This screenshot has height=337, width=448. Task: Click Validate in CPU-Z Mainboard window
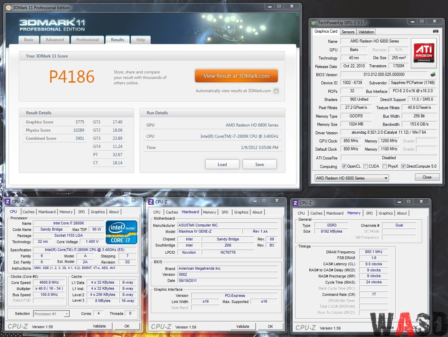(x=243, y=326)
